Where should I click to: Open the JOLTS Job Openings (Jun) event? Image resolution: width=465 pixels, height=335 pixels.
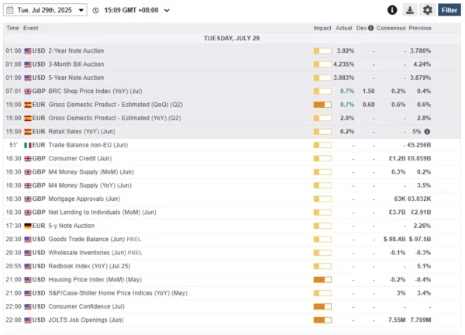(x=85, y=319)
